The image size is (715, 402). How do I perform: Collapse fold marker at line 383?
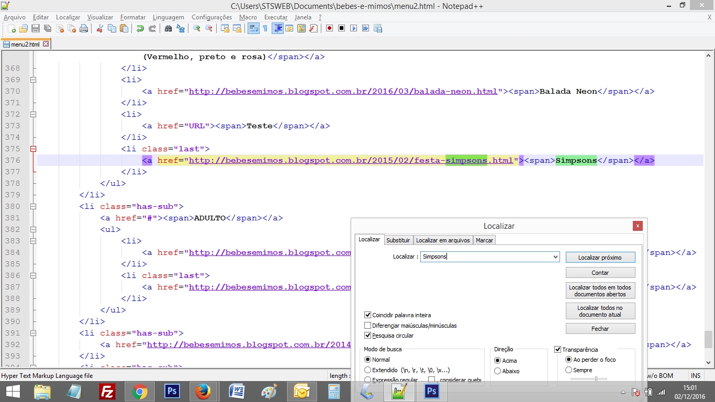(x=33, y=241)
